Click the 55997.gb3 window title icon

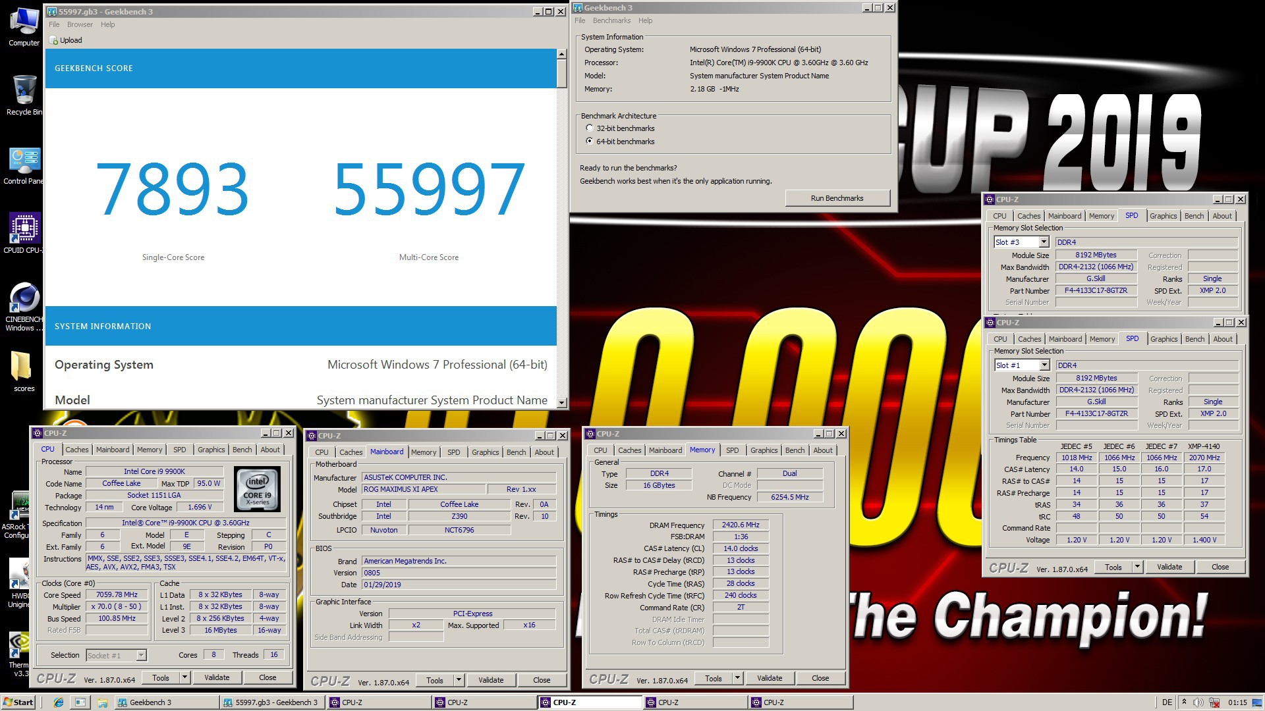pos(52,12)
